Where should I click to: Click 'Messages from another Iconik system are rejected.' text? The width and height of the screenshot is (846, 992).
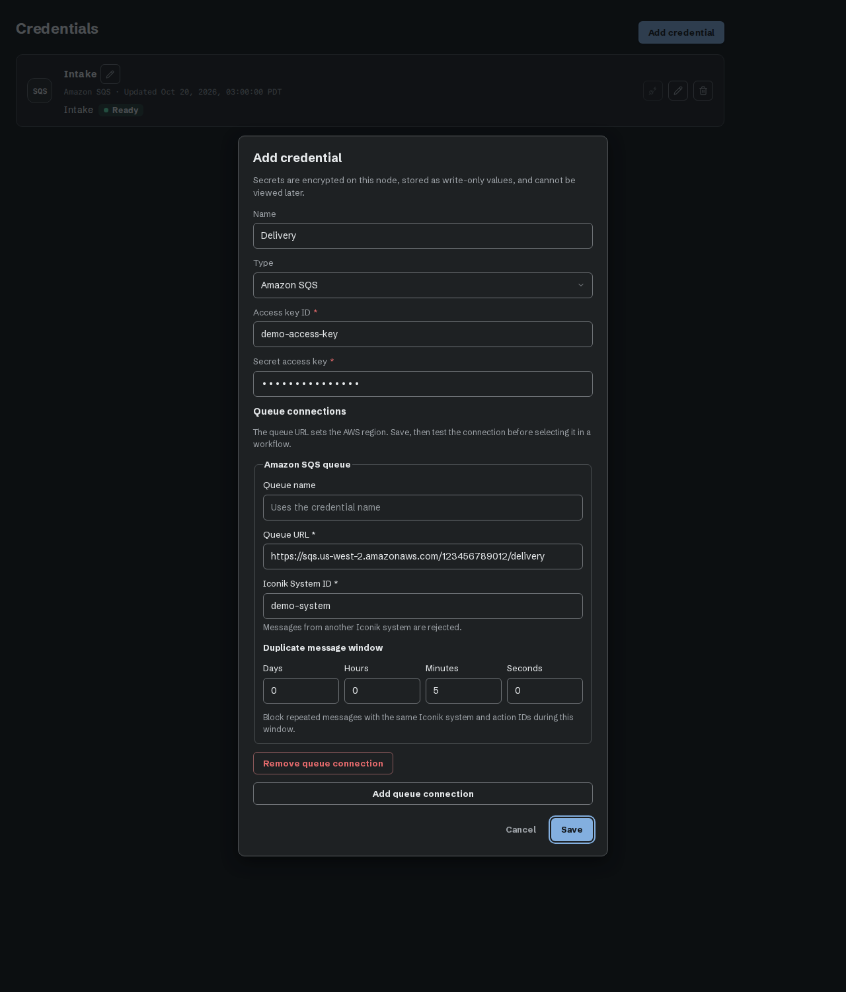(362, 627)
